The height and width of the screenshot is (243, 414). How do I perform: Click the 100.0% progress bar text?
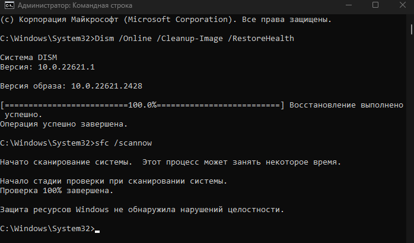(x=142, y=105)
